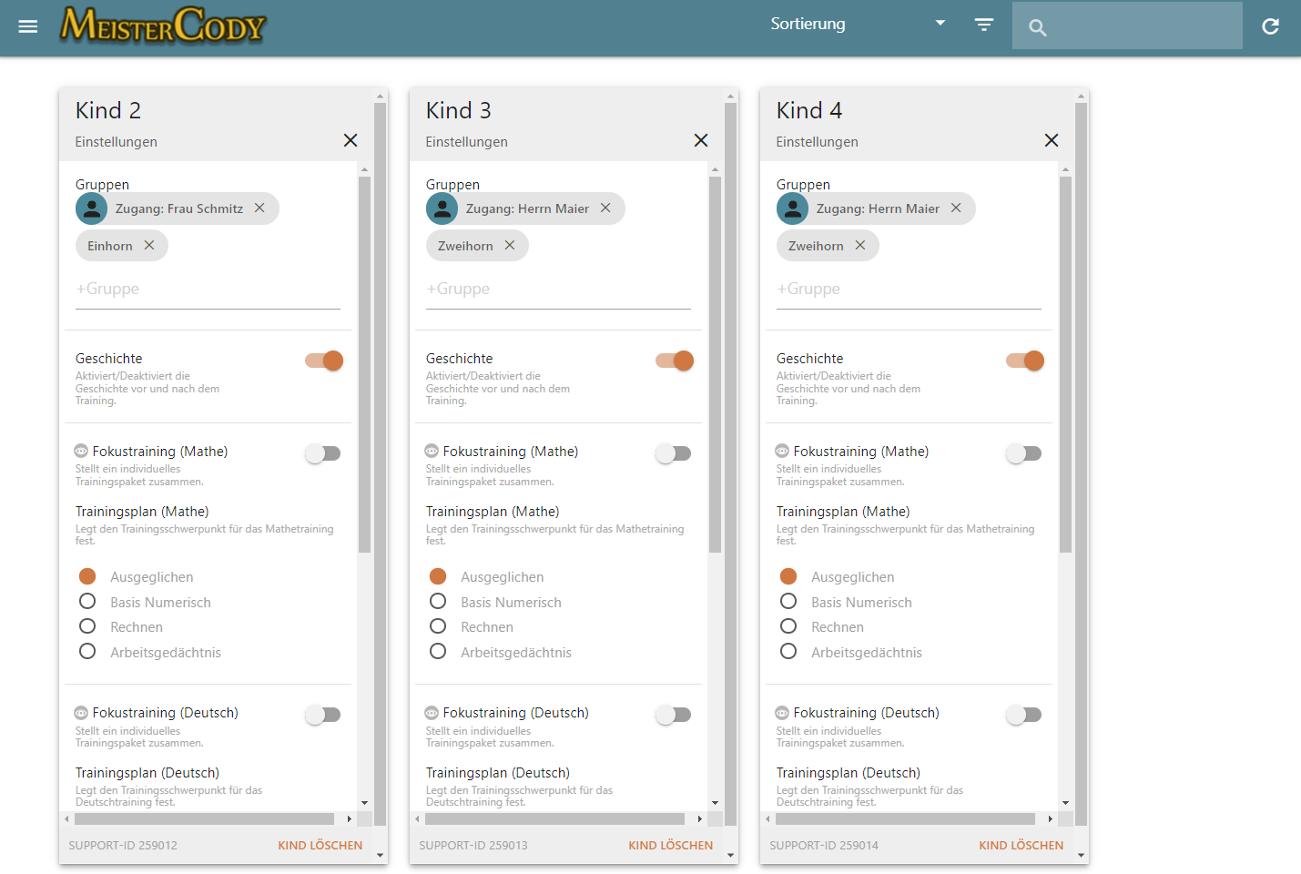Select Rechnen radio for Kind 4
This screenshot has height=874, width=1301.
click(788, 626)
